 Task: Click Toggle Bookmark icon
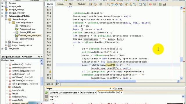[135, 4]
